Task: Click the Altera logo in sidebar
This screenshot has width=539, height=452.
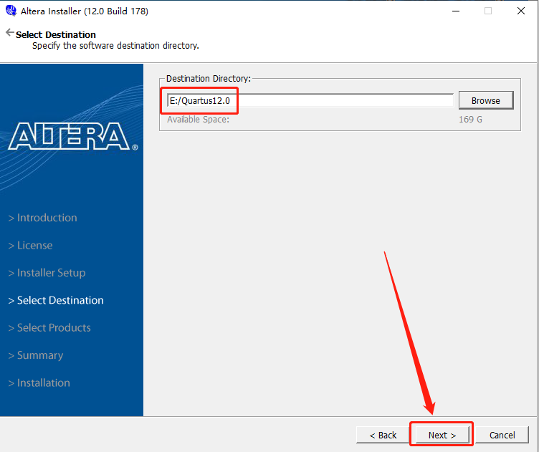Action: tap(73, 136)
